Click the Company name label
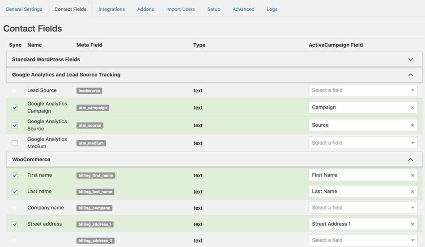The image size is (425, 247). (46, 208)
